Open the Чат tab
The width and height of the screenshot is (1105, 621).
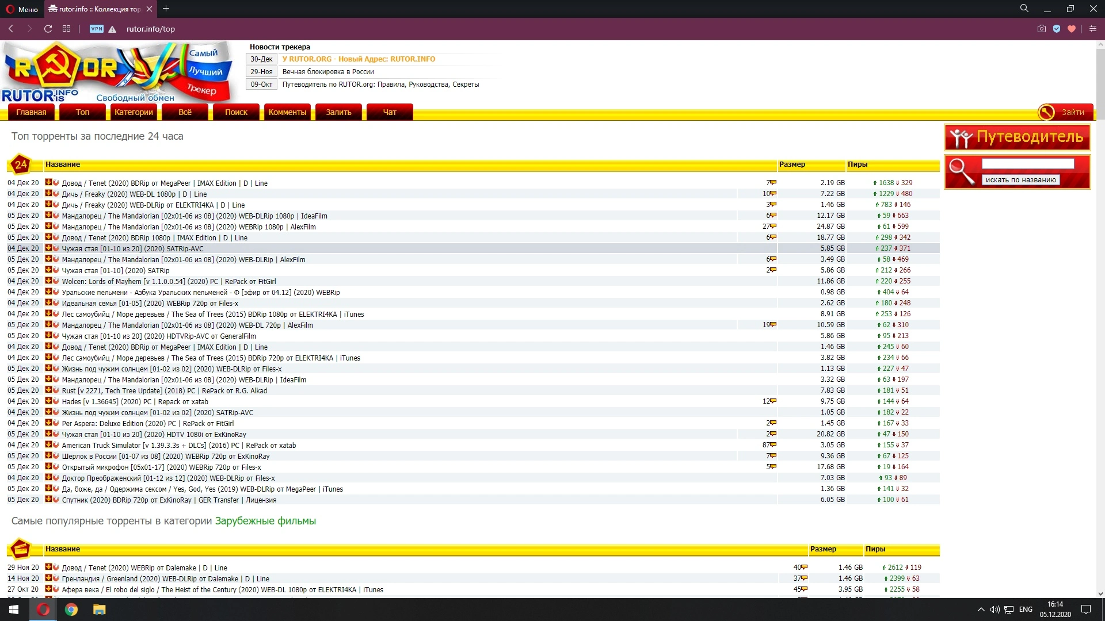click(390, 112)
